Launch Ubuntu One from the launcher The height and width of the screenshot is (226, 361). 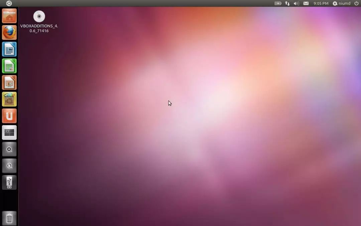9,116
